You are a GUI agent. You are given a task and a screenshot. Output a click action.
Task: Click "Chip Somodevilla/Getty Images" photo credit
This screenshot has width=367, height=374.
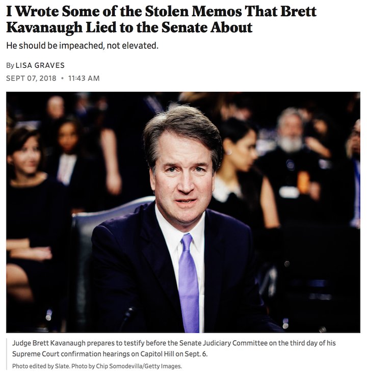139,366
